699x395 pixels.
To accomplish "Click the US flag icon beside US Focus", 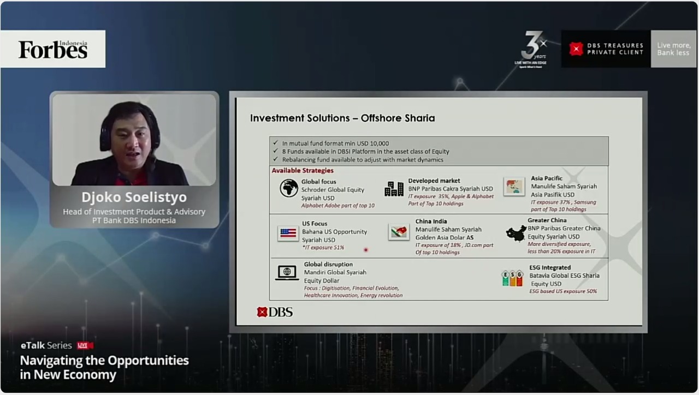I will pyautogui.click(x=288, y=233).
